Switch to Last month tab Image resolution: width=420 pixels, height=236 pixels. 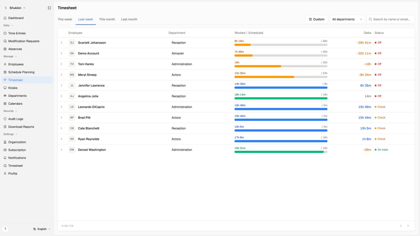pos(129,19)
